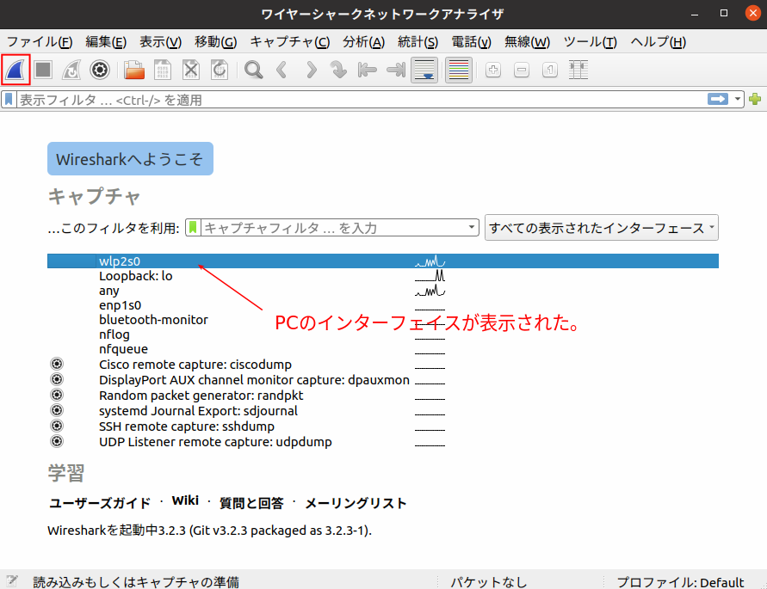Toggle auto-scroll during live capture
The width and height of the screenshot is (767, 589).
424,71
